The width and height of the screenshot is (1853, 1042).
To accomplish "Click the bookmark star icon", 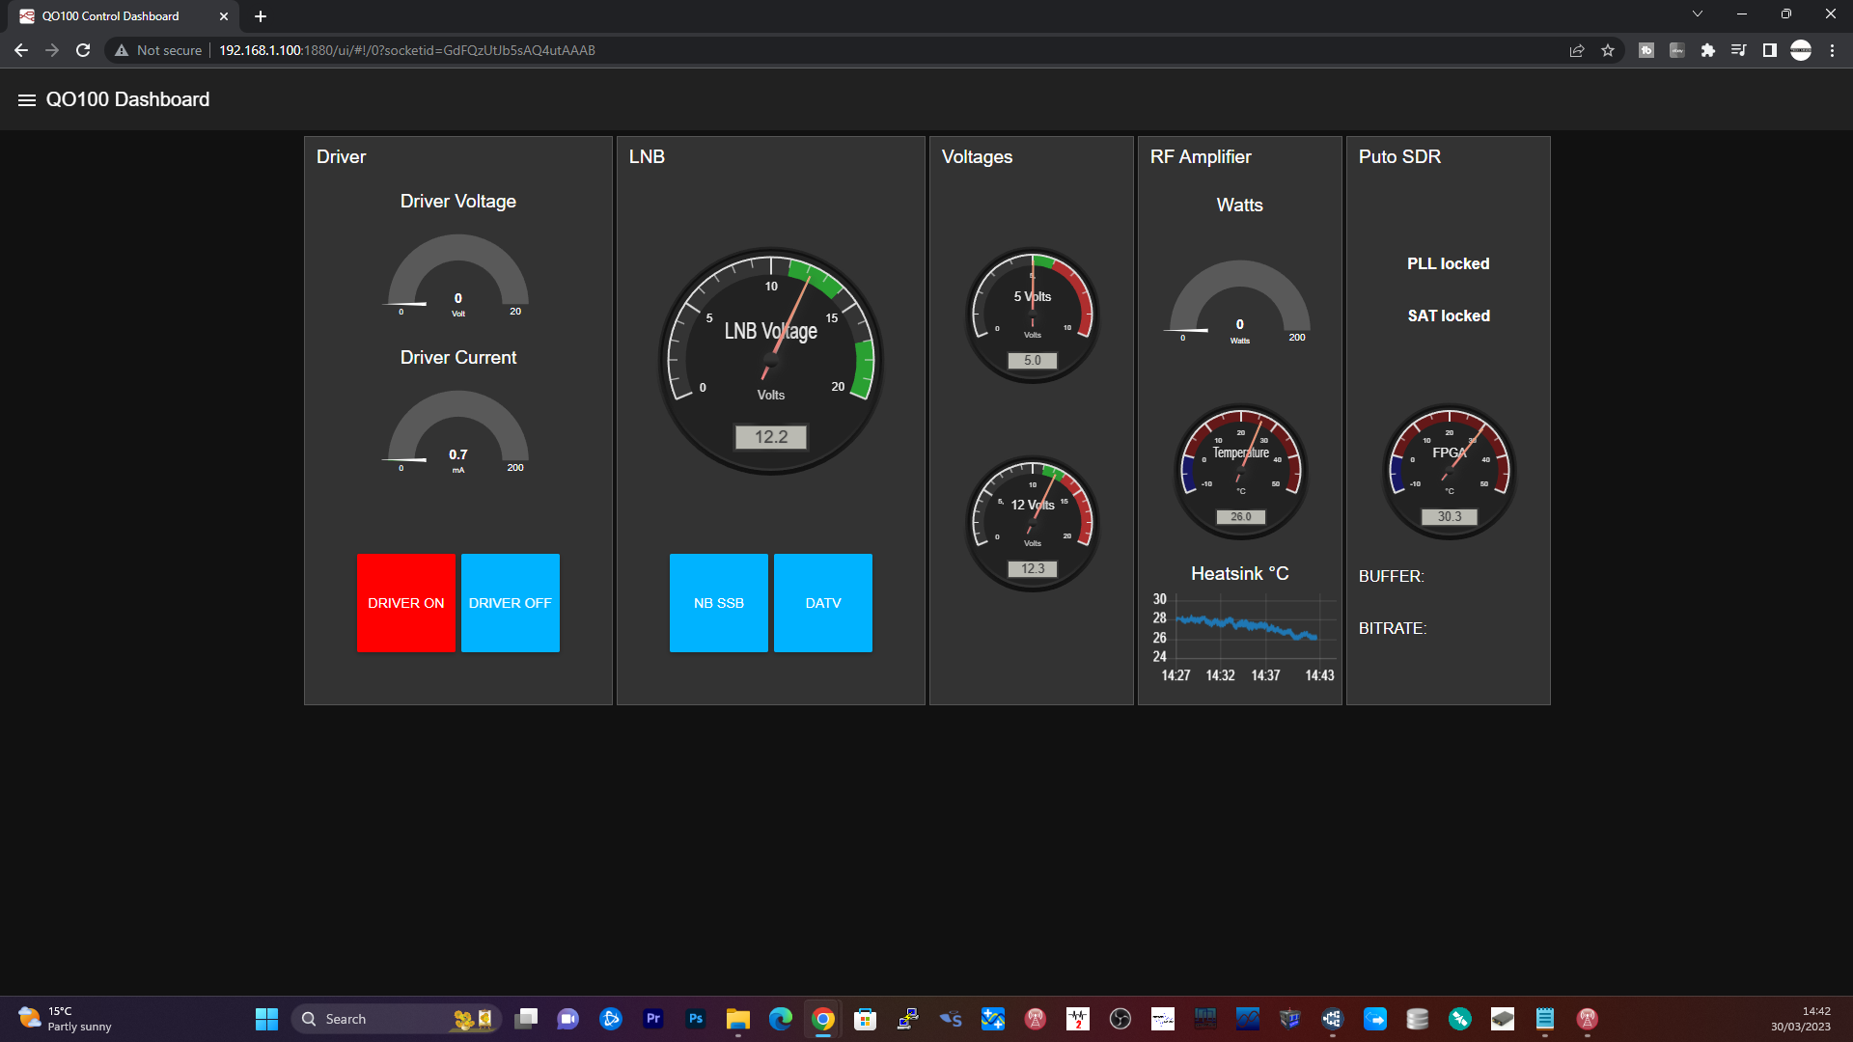I will point(1609,50).
